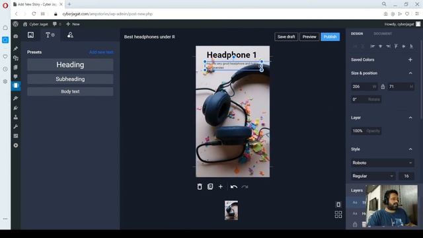
Task: Open Media icon in WordPress sidebar
Action: (16, 58)
